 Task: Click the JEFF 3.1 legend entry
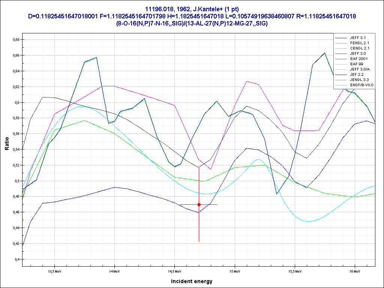click(x=357, y=38)
